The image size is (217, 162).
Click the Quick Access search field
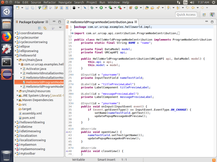tap(186, 15)
